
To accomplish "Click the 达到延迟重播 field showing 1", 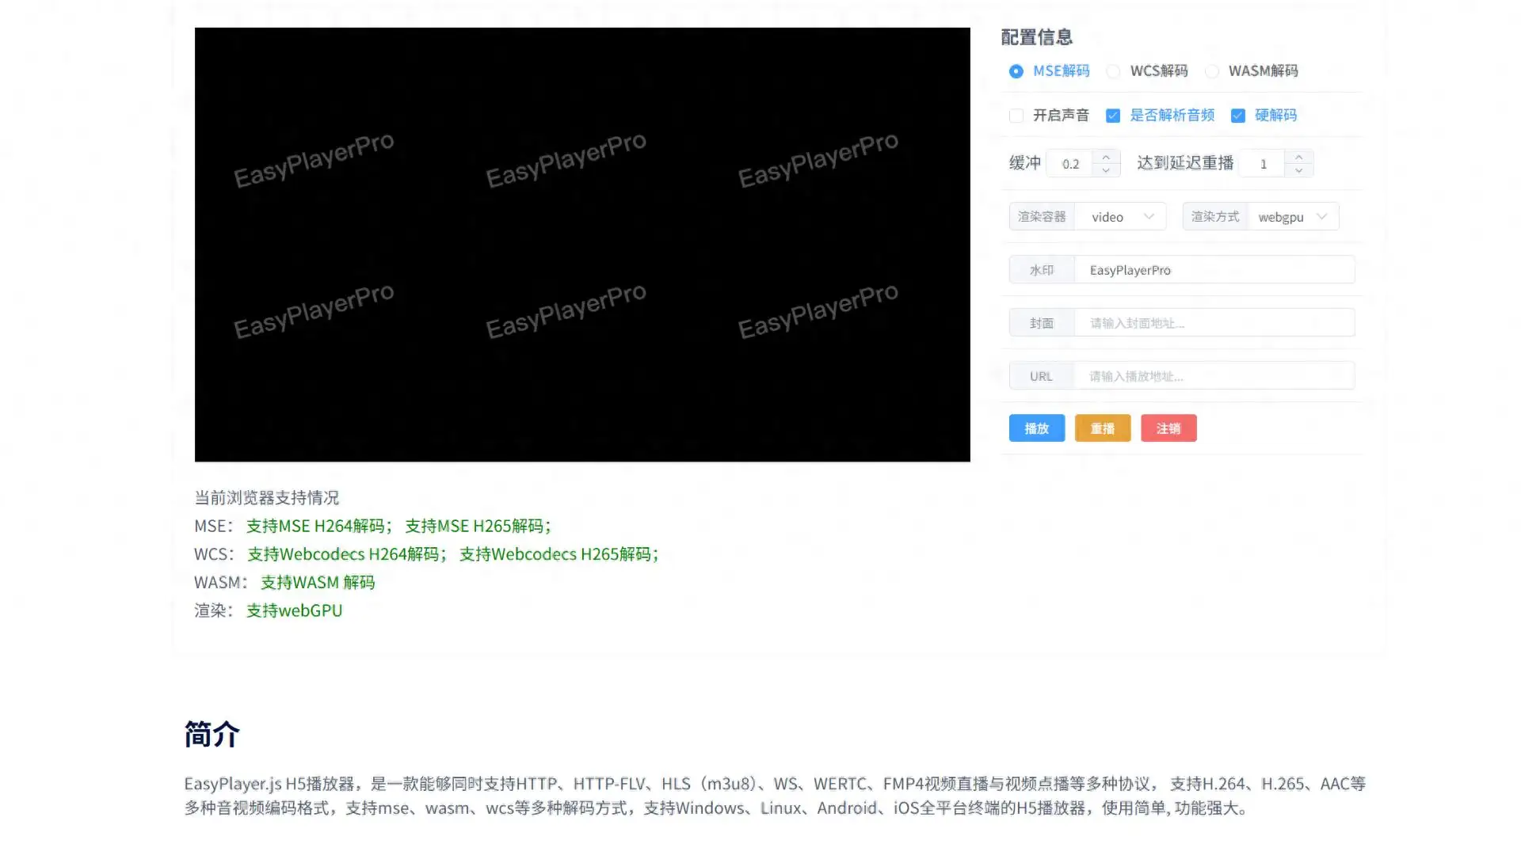I will (1263, 164).
